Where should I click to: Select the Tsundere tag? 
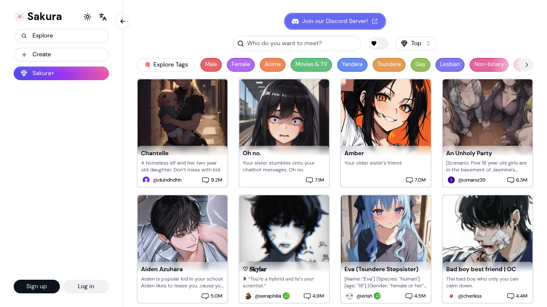click(389, 65)
